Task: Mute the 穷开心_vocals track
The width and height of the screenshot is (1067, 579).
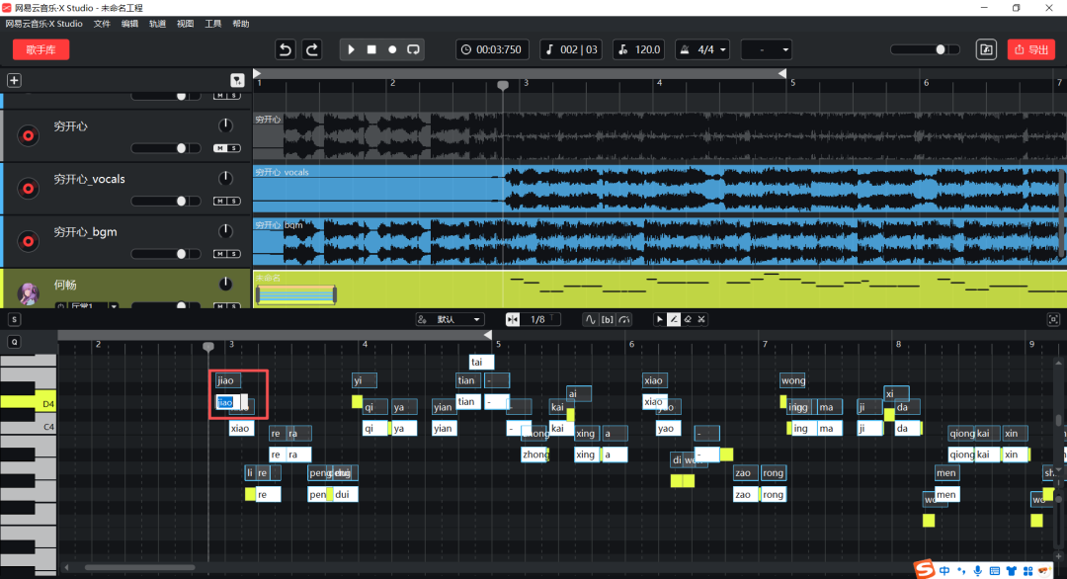Action: click(x=220, y=201)
